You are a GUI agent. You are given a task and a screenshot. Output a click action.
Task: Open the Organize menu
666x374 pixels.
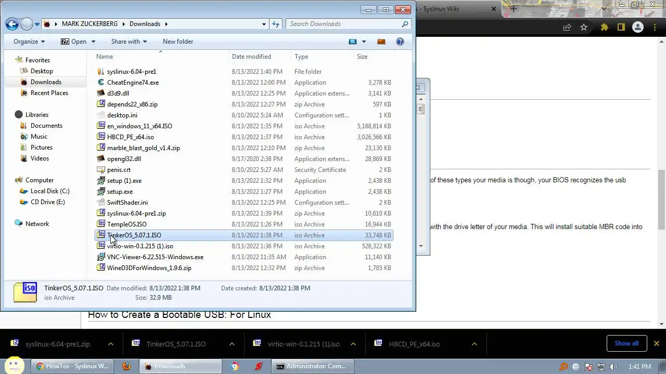(x=29, y=42)
